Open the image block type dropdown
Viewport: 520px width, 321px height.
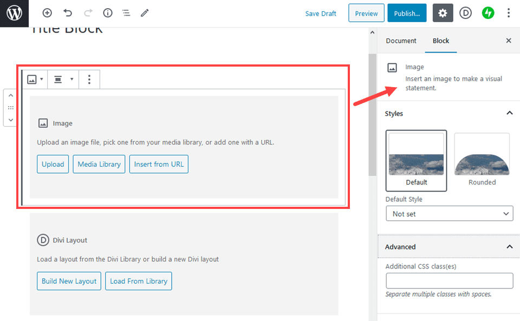coord(35,79)
